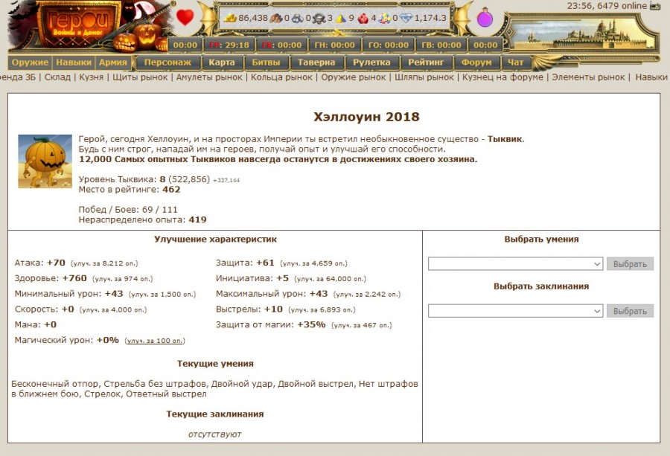Upgrade Инициатива for 64,000 experience

(x=330, y=279)
